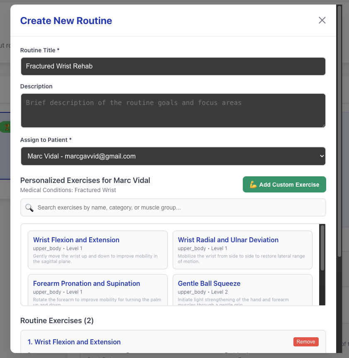The height and width of the screenshot is (358, 349).
Task: Click the Routine Exercises (2) heading
Action: [x=57, y=321]
